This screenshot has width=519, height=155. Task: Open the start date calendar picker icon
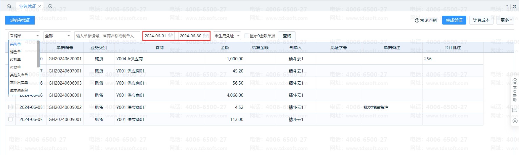(171, 36)
